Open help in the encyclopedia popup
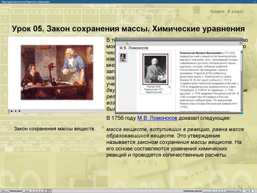Screen dimensions: 257x193 click(240, 43)
